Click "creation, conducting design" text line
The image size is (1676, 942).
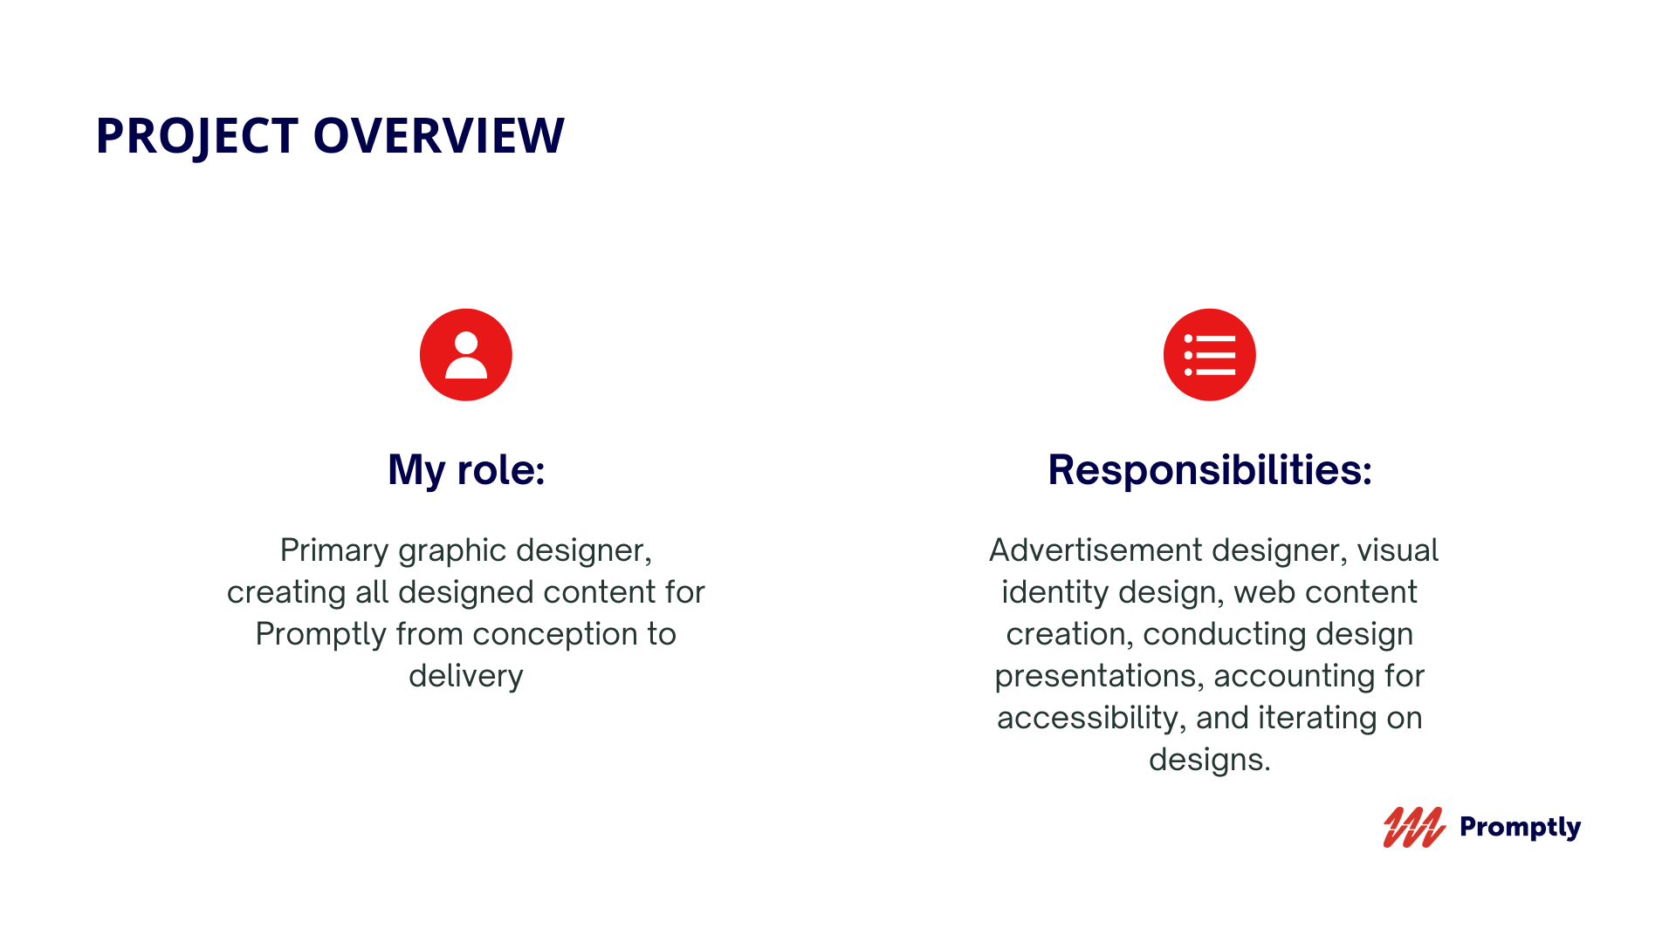(1209, 634)
